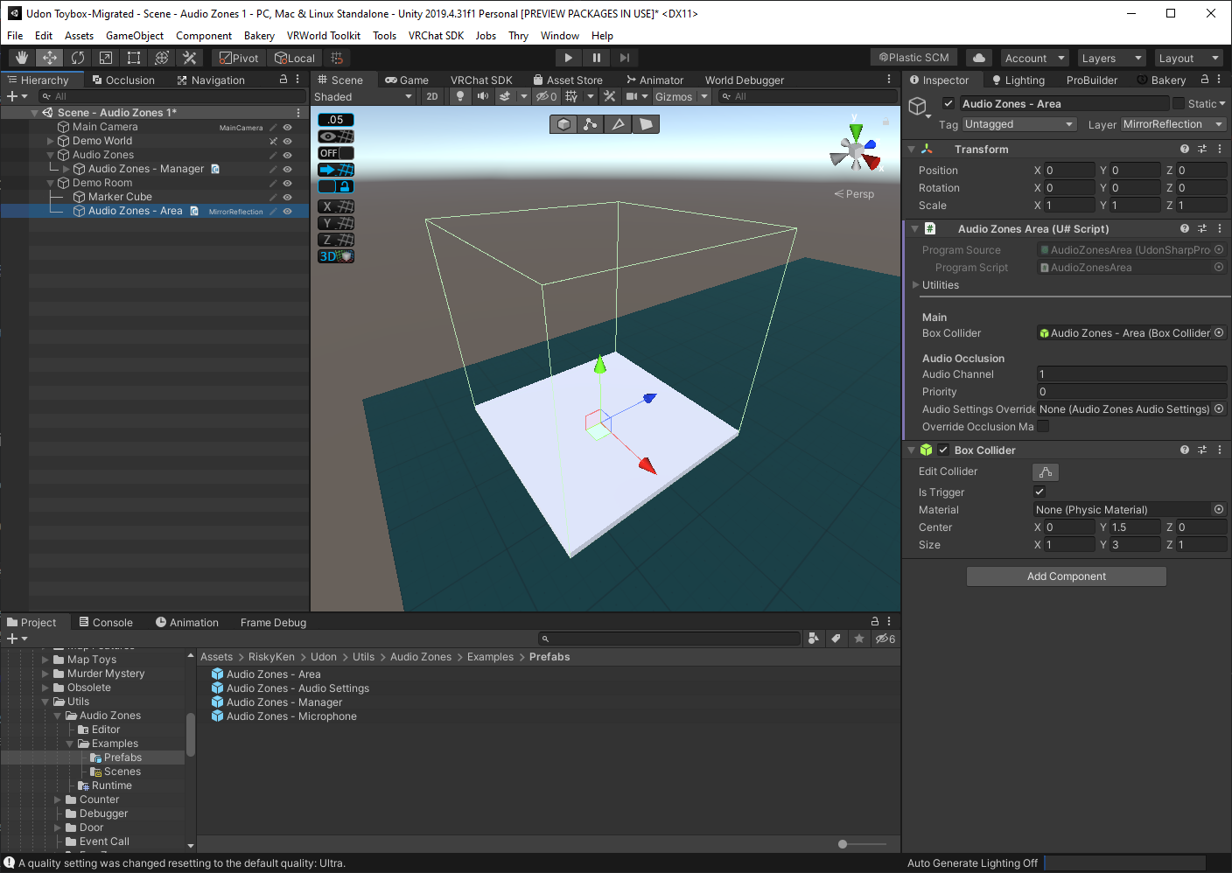The width and height of the screenshot is (1232, 873).
Task: Toggle the OFF grid snapping button
Action: pyautogui.click(x=336, y=153)
